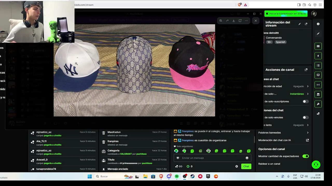Click the MaoKsdun moderation log entry
Viewport: 332px width, 186px height.
coord(134,134)
